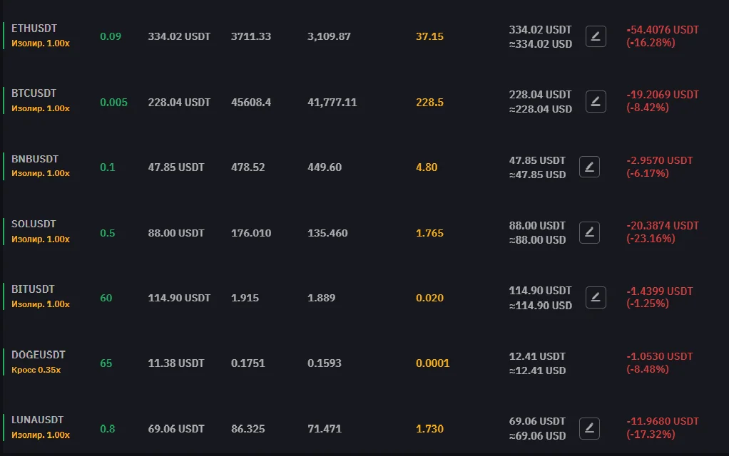Click the LUNAUSDT margin edit pencil
This screenshot has width=729, height=456.
(589, 428)
